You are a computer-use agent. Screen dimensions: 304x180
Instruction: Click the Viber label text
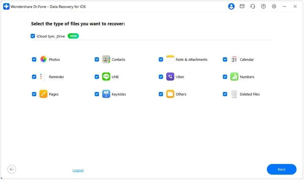pyautogui.click(x=180, y=77)
